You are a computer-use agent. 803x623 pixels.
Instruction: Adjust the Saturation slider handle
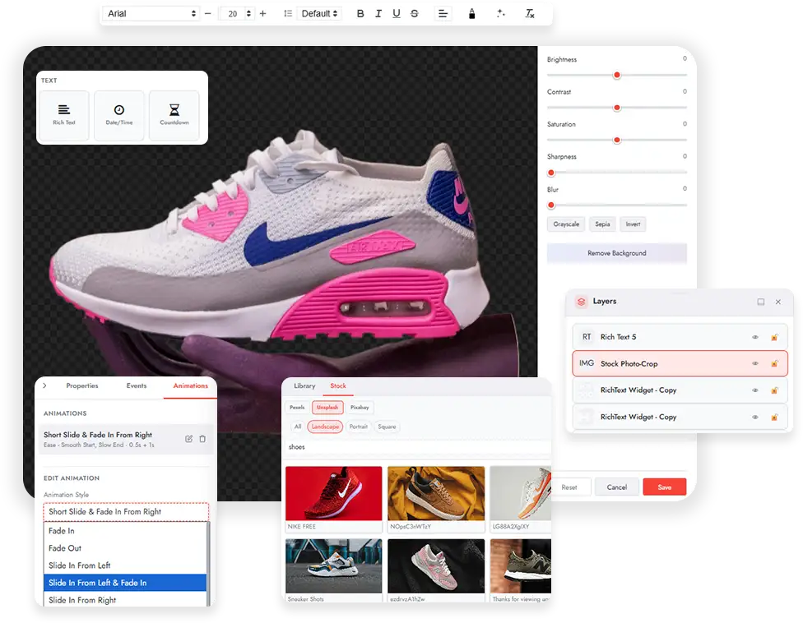(617, 140)
